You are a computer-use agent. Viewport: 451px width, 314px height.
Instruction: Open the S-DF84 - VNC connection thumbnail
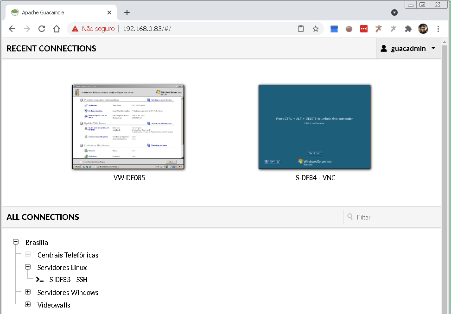314,127
